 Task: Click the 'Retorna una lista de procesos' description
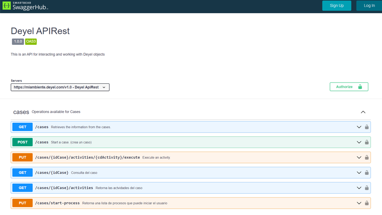point(125,203)
